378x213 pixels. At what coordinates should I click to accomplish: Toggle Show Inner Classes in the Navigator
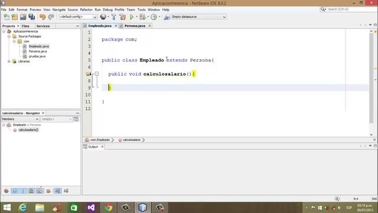click(x=40, y=191)
